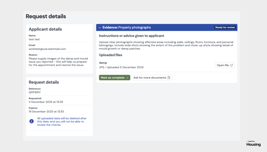
Task: Click the Applicant details heading
Action: coord(45,29)
